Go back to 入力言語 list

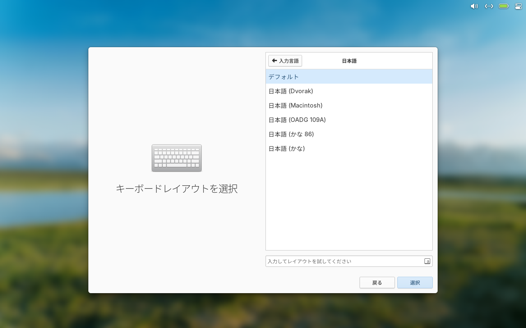point(285,61)
